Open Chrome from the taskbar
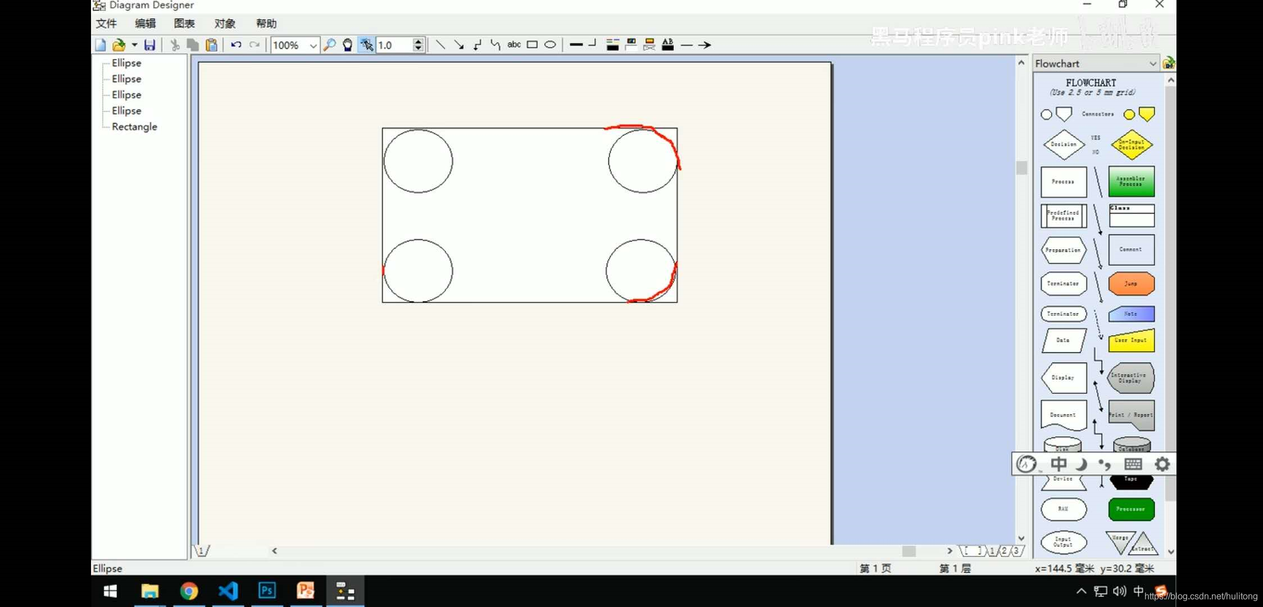The height and width of the screenshot is (607, 1263). 189,591
